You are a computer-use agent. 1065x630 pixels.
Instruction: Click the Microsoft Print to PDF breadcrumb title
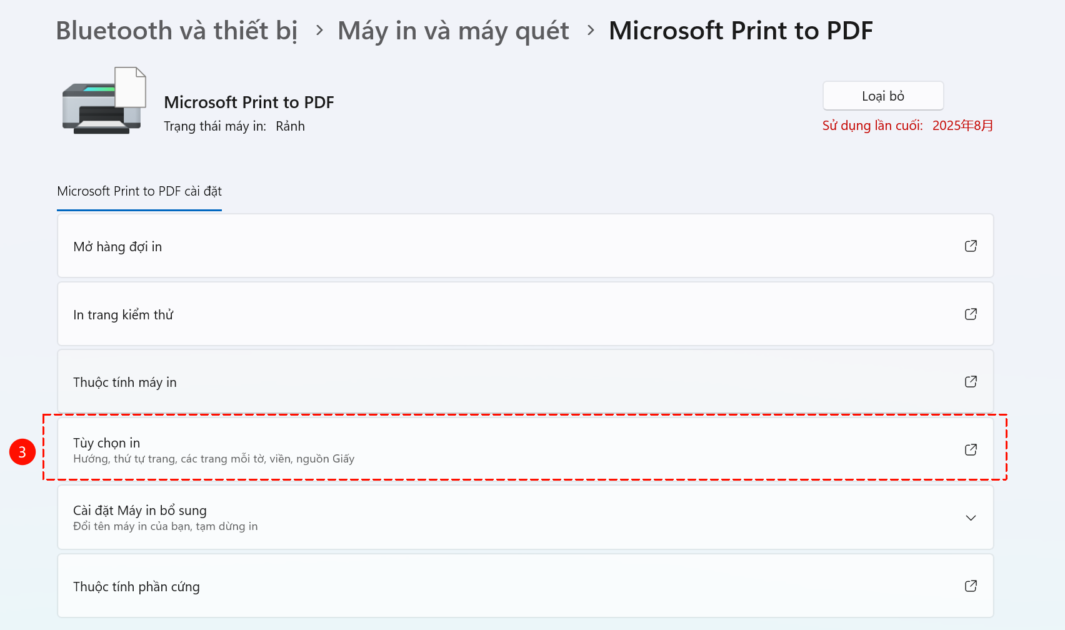[741, 31]
